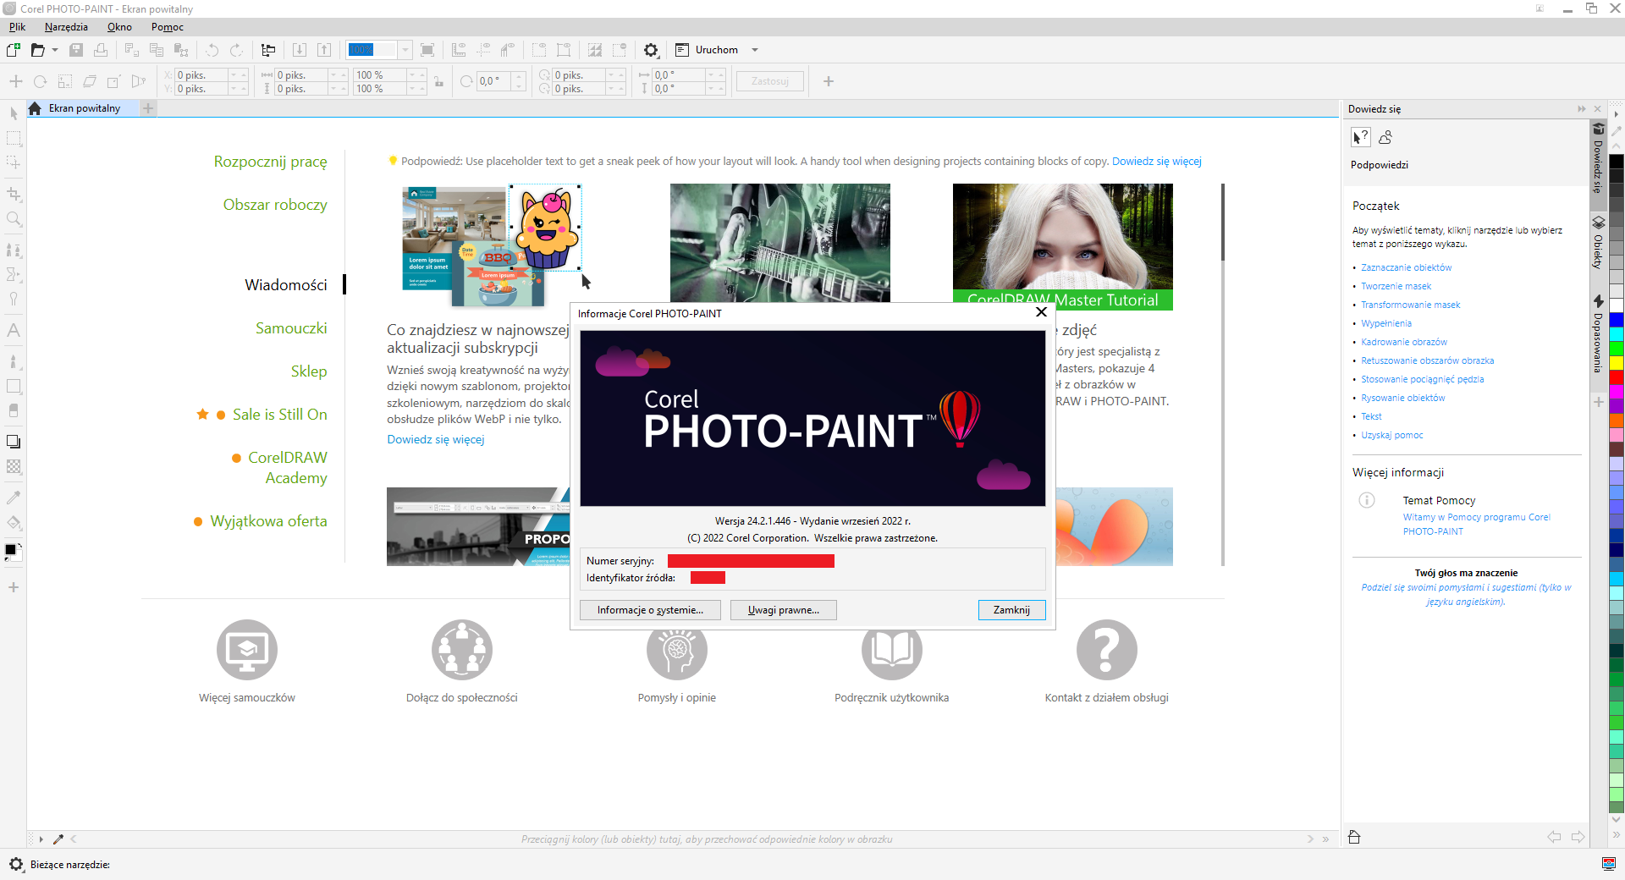Open the X position dropdown arrow
Screen dimensions: 1625x880
(x=234, y=75)
